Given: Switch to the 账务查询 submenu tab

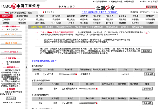Looking at the screenshot, I should 49,27.
